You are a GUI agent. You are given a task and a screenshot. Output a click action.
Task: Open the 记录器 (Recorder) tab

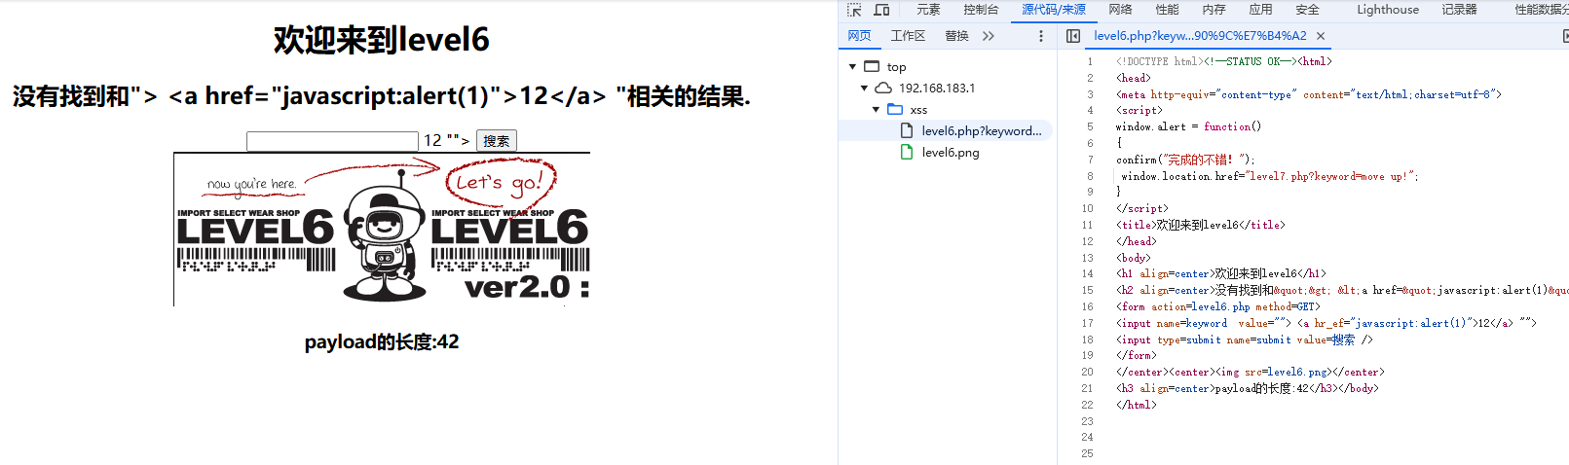pos(1459,10)
